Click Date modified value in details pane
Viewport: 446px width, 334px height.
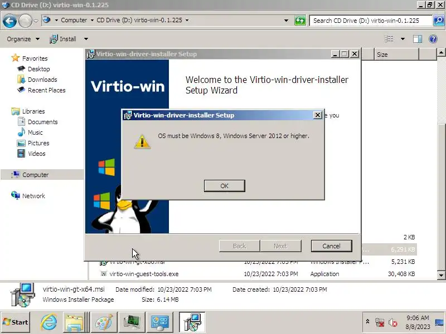pos(185,289)
